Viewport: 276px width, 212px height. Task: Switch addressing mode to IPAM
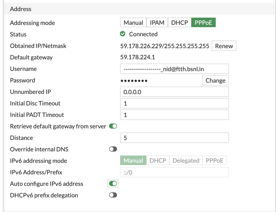(x=157, y=23)
